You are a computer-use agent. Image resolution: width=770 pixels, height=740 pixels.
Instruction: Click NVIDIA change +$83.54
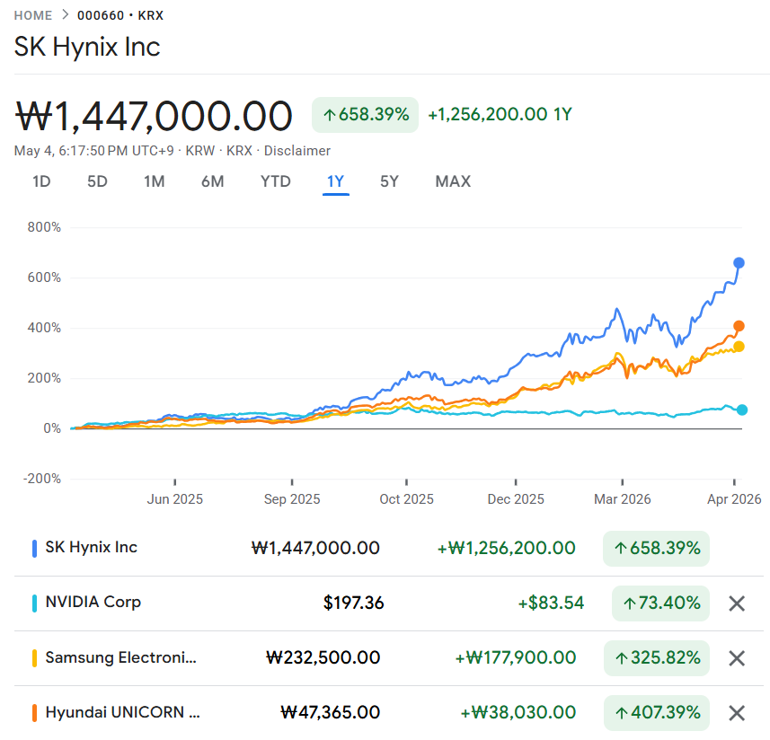pos(551,603)
